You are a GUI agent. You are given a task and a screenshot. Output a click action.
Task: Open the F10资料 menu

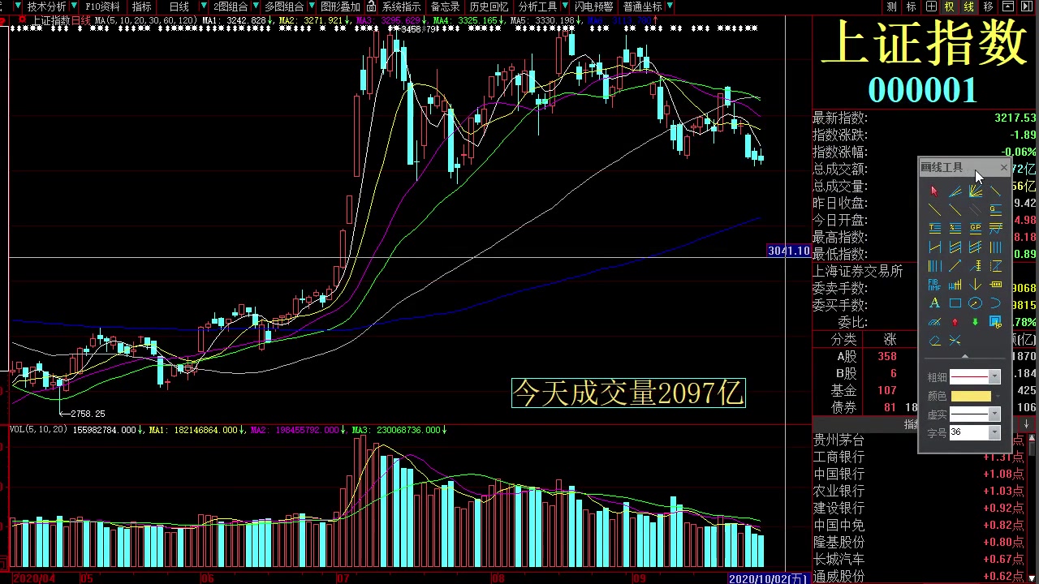click(102, 6)
